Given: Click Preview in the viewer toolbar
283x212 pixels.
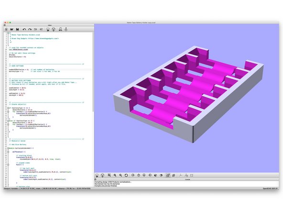Looking at the screenshot, I should 97,175.
